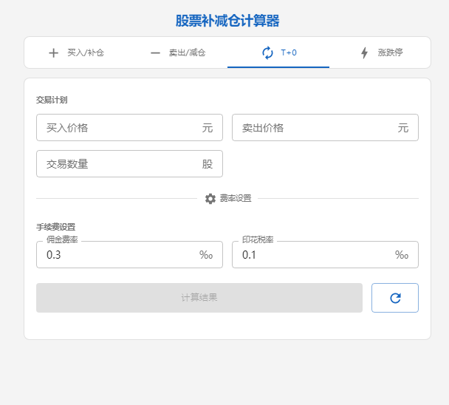Switch to the 买入/补仓 tab
This screenshot has width=449, height=405.
coord(75,52)
